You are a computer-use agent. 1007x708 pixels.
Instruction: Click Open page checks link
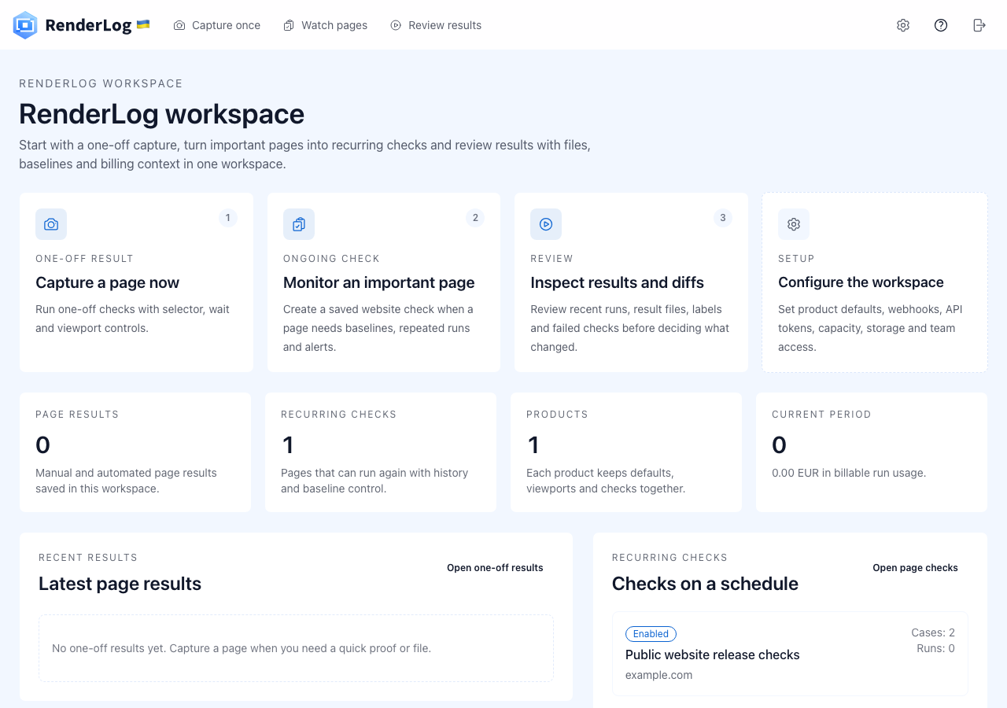915,568
